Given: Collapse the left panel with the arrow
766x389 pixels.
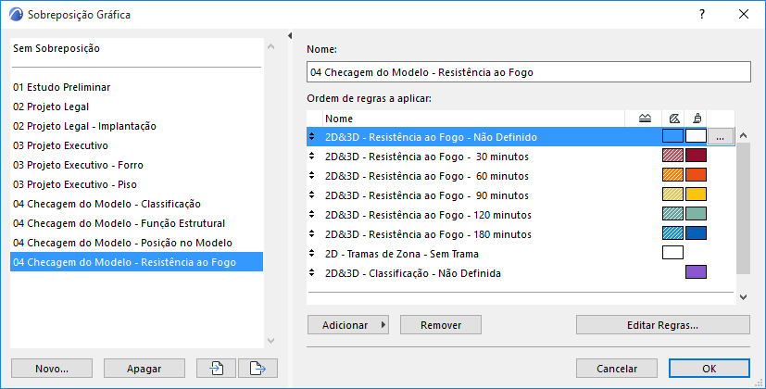Looking at the screenshot, I should tap(290, 36).
